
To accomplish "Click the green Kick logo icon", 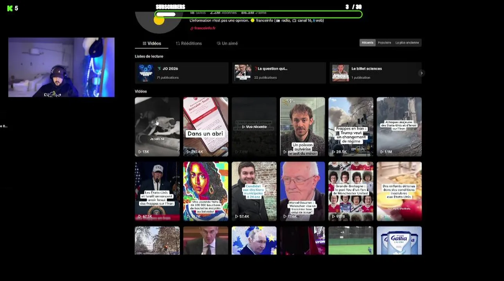I will 10,8.
